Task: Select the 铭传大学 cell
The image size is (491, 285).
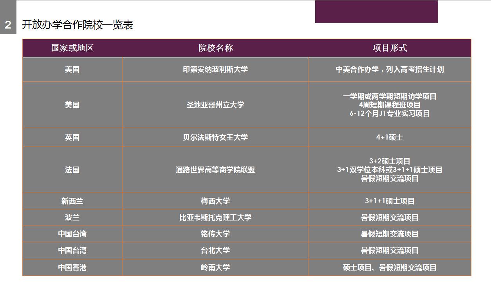Action: click(x=215, y=234)
